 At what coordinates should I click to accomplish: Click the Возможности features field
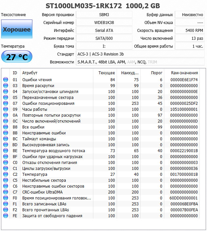point(140,62)
